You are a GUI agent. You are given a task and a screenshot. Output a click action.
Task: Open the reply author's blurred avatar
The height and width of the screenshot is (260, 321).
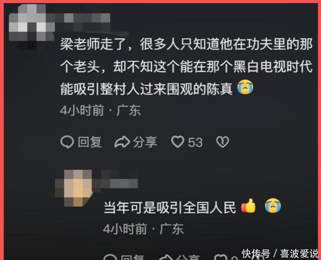(74, 188)
